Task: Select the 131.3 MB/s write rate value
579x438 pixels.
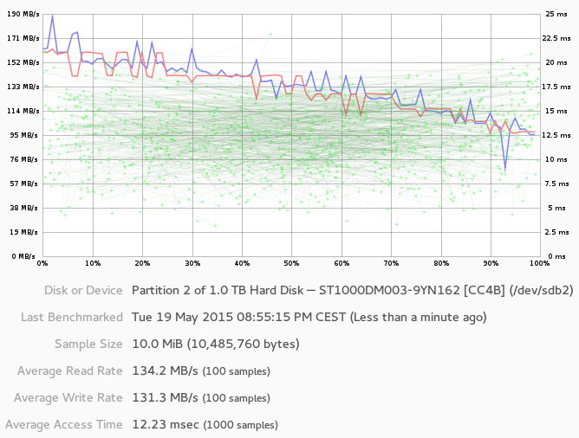Action: (165, 398)
